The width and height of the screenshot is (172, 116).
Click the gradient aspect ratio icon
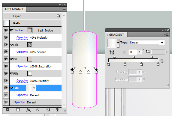tap(148, 52)
